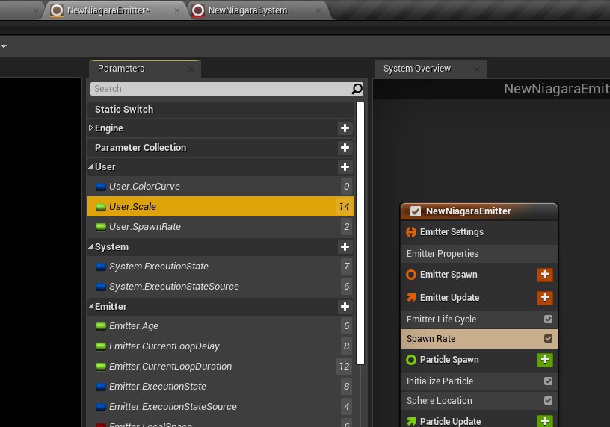Click the Parameters list vertical scrollbar
This screenshot has height=427, width=610.
coord(360,233)
